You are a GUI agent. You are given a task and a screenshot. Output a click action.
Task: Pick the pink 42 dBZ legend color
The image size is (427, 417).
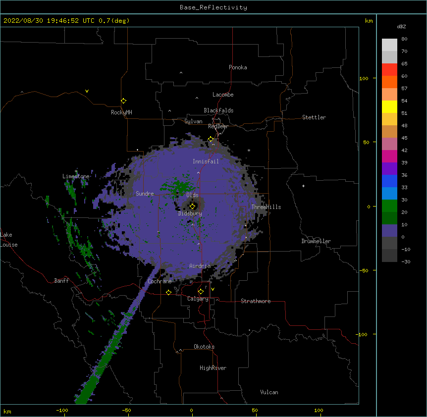pyautogui.click(x=389, y=144)
